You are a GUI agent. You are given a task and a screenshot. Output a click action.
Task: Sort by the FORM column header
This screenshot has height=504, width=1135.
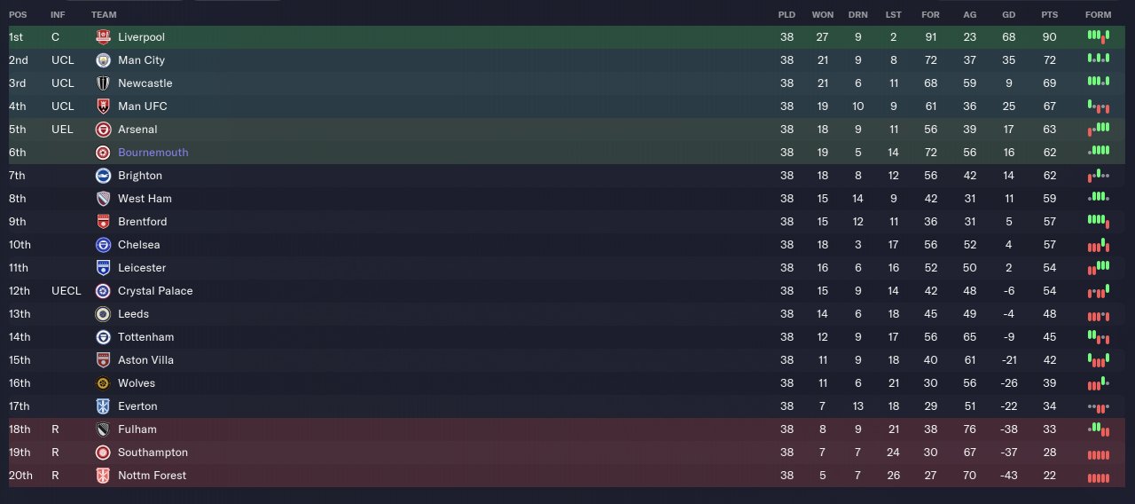(x=1098, y=15)
